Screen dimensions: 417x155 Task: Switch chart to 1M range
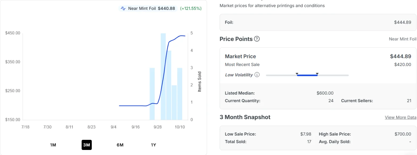pos(53,145)
